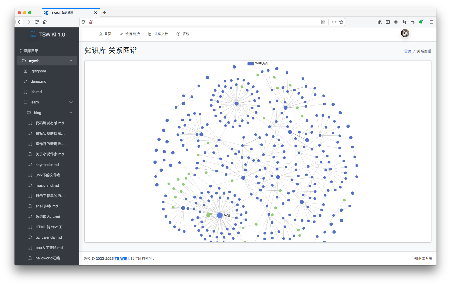Click the .gitignore file icon in sidebar

(25, 71)
